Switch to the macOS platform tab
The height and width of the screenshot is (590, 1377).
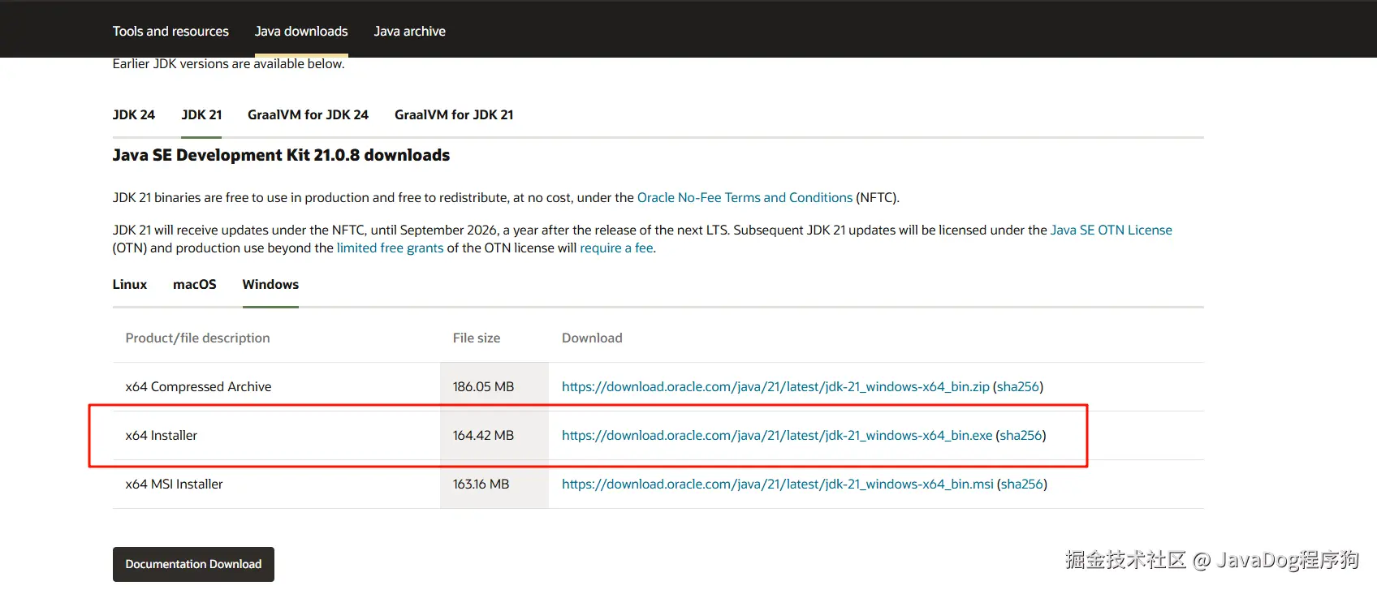[195, 284]
